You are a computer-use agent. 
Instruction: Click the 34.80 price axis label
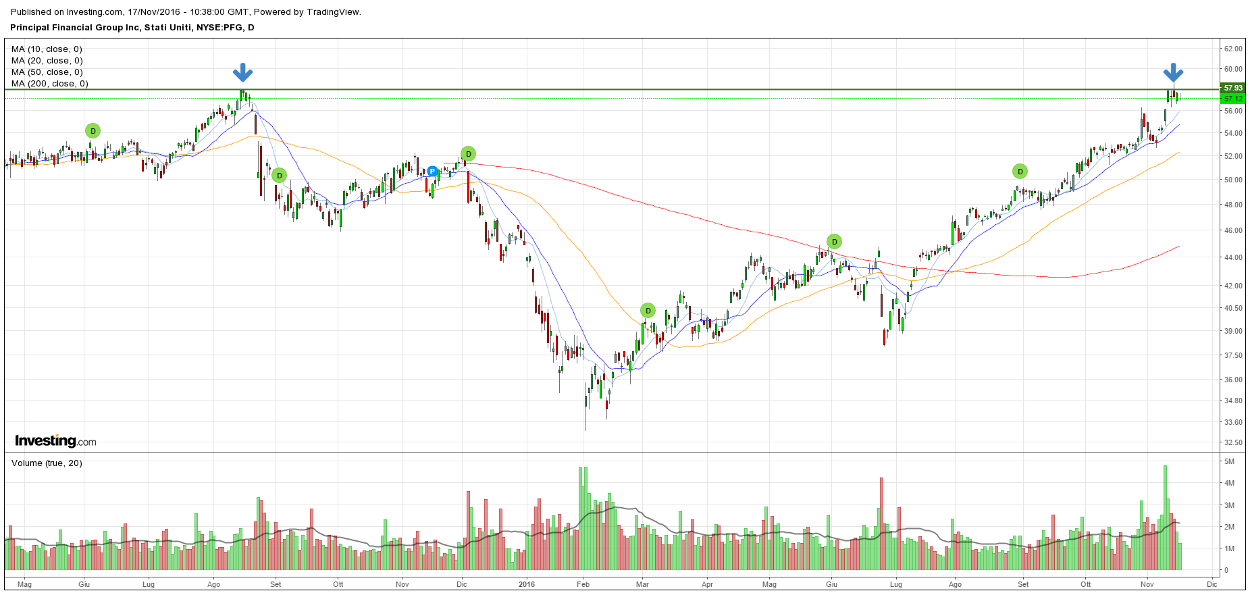tap(1233, 401)
